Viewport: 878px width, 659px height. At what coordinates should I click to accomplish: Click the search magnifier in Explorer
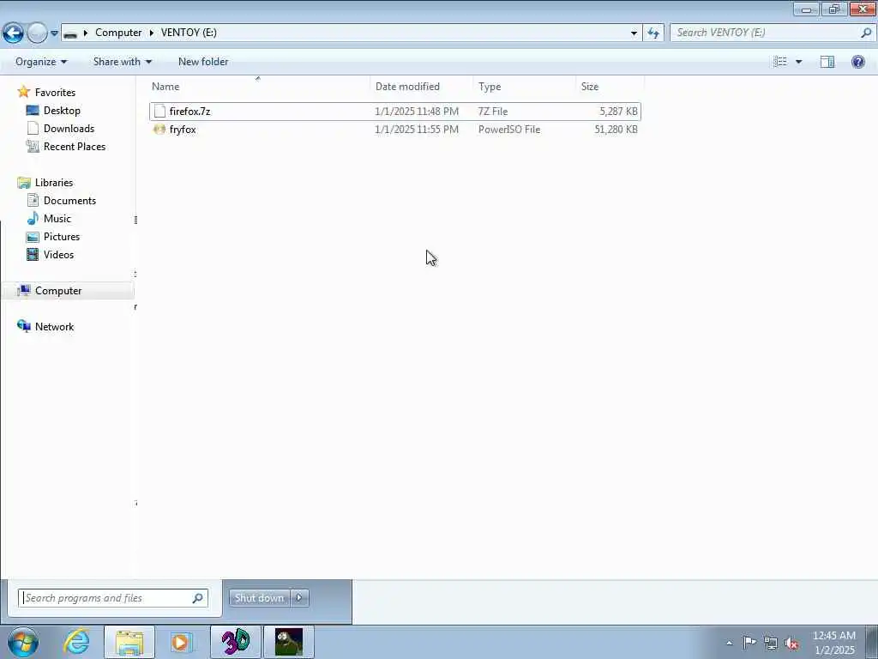(x=866, y=33)
